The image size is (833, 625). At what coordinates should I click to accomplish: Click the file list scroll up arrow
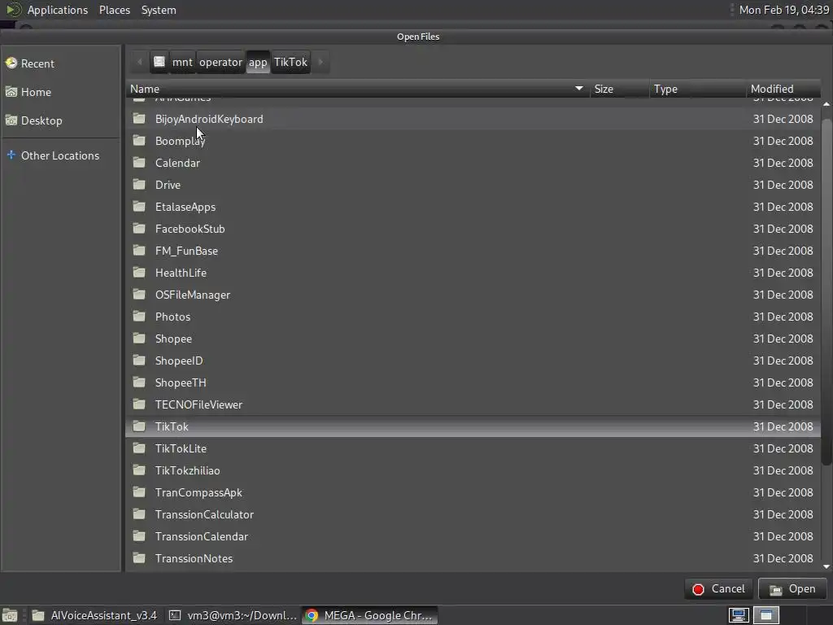point(826,103)
